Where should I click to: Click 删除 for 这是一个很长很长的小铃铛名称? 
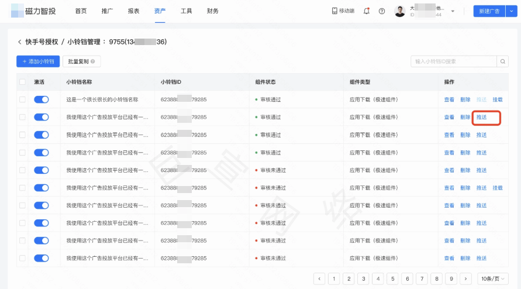[x=465, y=99]
